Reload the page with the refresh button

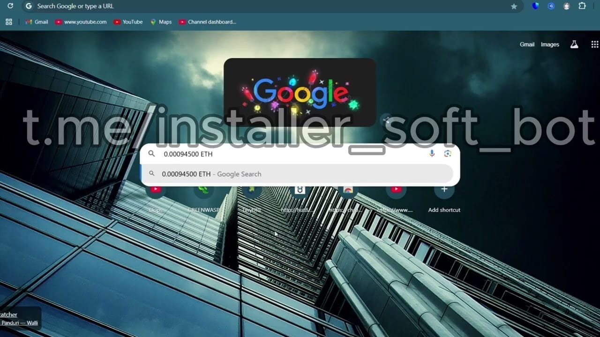point(10,6)
